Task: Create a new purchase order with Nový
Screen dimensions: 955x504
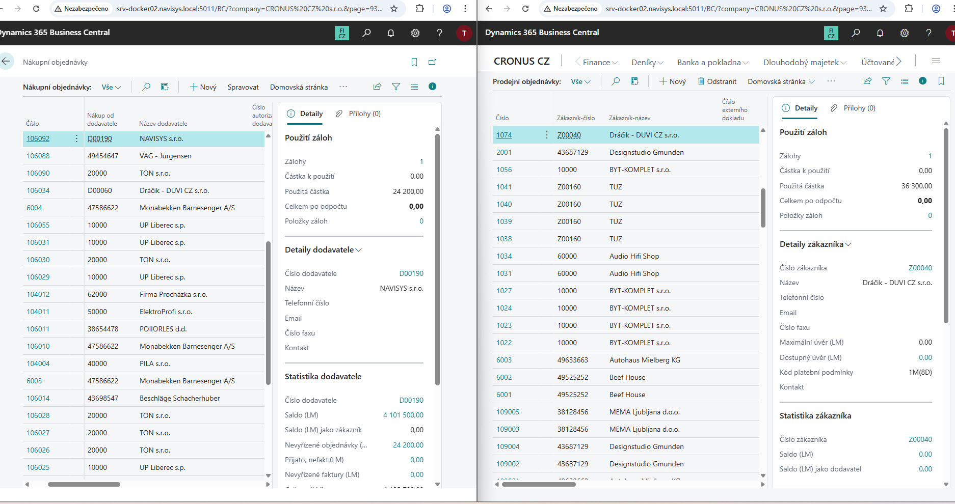Action: [203, 87]
